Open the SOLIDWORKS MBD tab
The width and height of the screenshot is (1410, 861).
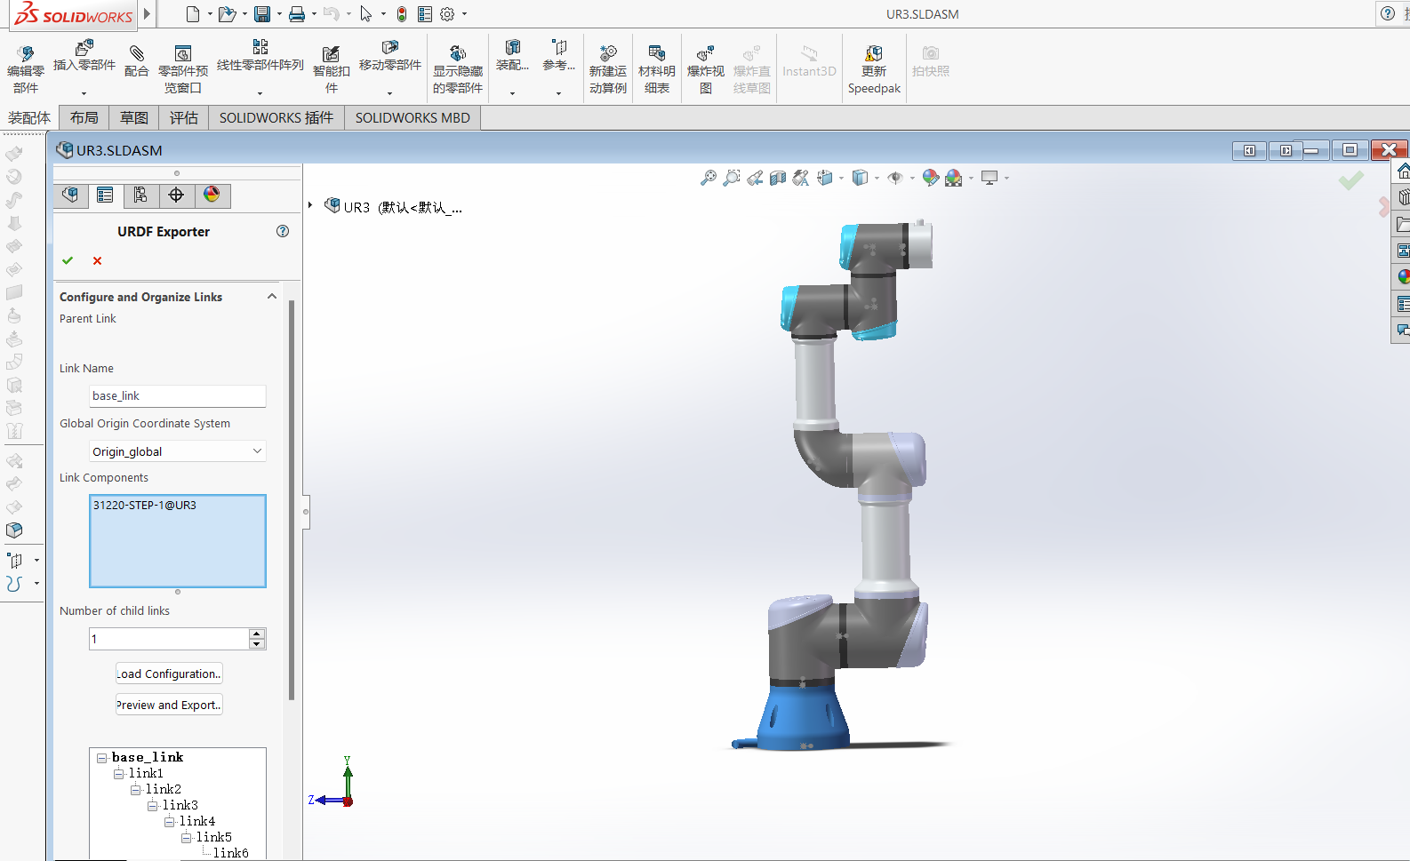click(x=413, y=117)
